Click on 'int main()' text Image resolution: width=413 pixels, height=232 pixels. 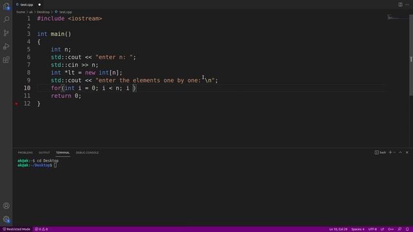coord(54,34)
